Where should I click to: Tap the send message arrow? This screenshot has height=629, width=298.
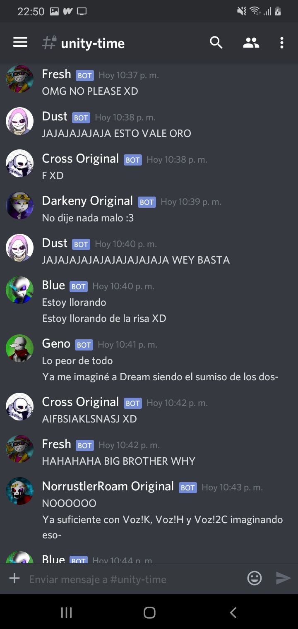coord(284,578)
